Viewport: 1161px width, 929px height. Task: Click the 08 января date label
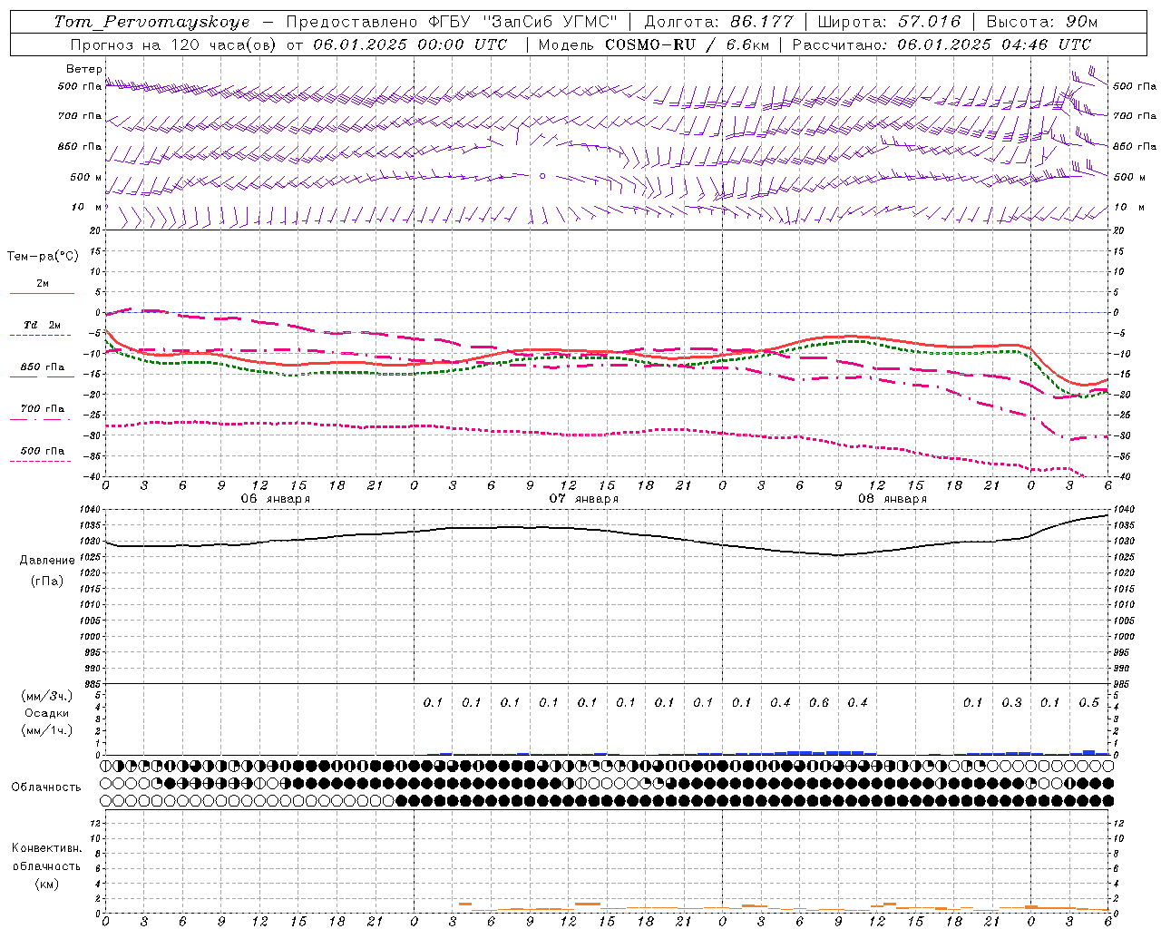point(892,499)
